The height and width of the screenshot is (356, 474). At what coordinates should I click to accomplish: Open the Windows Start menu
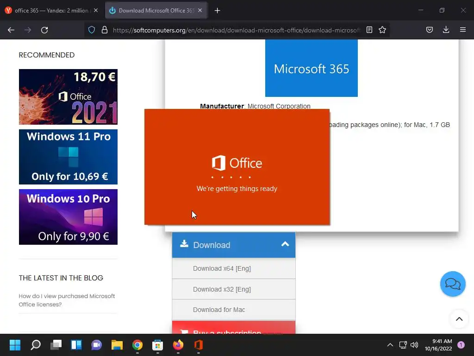15,345
